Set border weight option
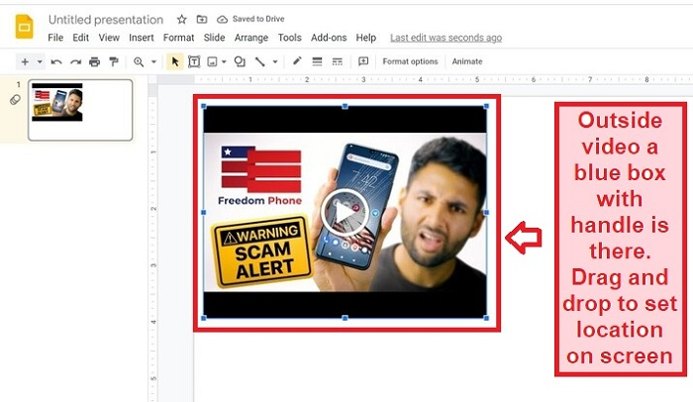This screenshot has width=693, height=402. 317,61
